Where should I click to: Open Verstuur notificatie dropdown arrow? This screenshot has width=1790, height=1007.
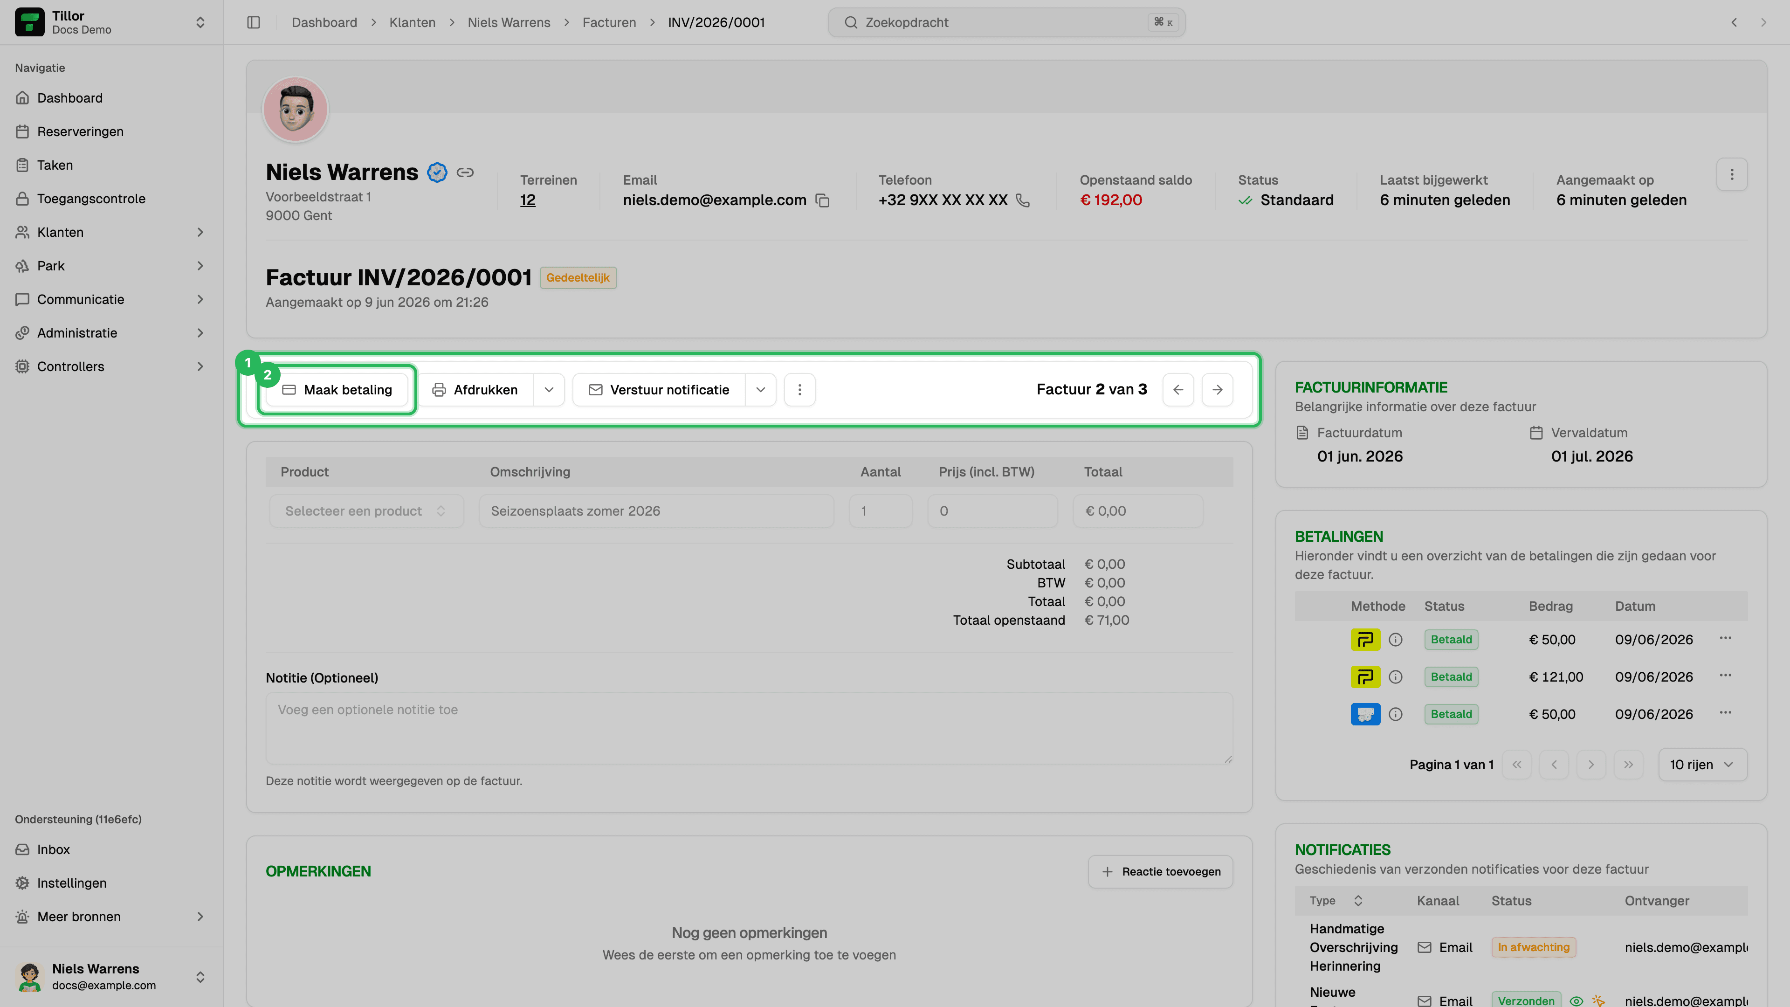[761, 390]
